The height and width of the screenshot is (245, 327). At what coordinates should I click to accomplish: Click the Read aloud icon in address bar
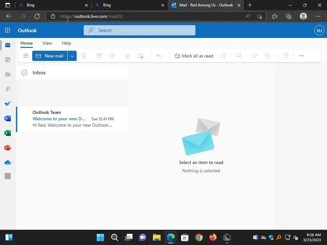[x=248, y=16]
